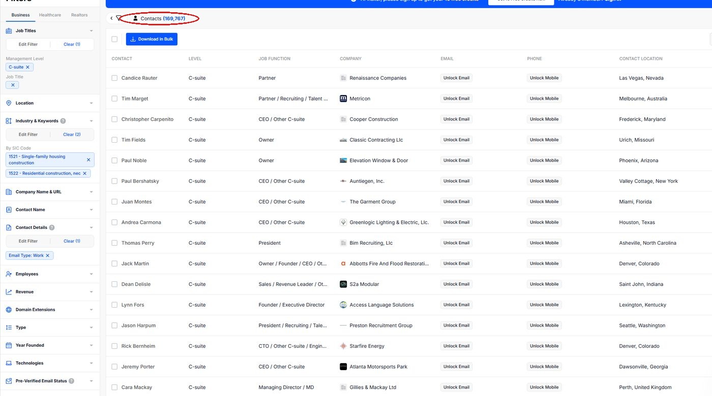Click the Industry & Keywords filter icon
Image resolution: width=712 pixels, height=396 pixels.
tap(9, 121)
